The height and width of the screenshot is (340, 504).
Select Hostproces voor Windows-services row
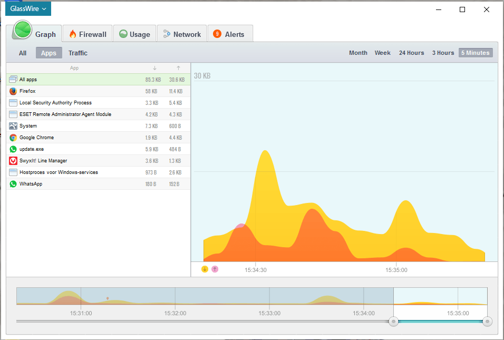99,172
